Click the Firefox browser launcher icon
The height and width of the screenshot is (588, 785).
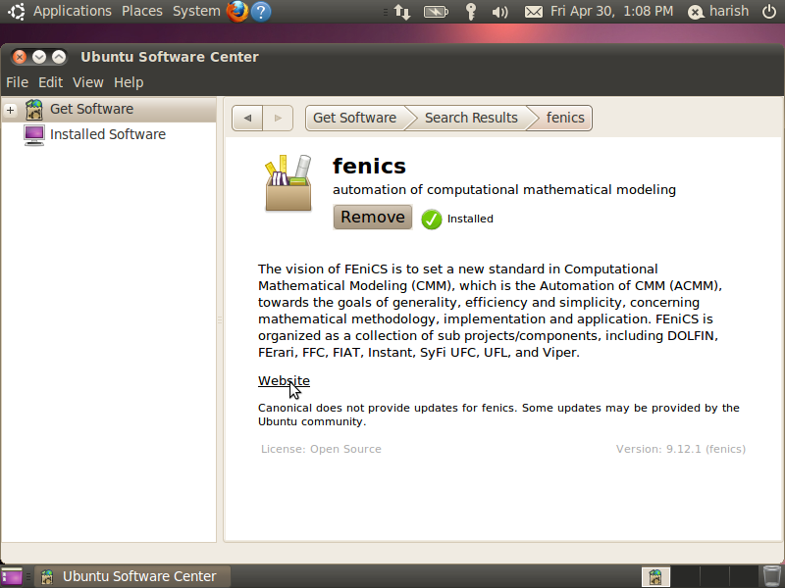click(x=237, y=12)
